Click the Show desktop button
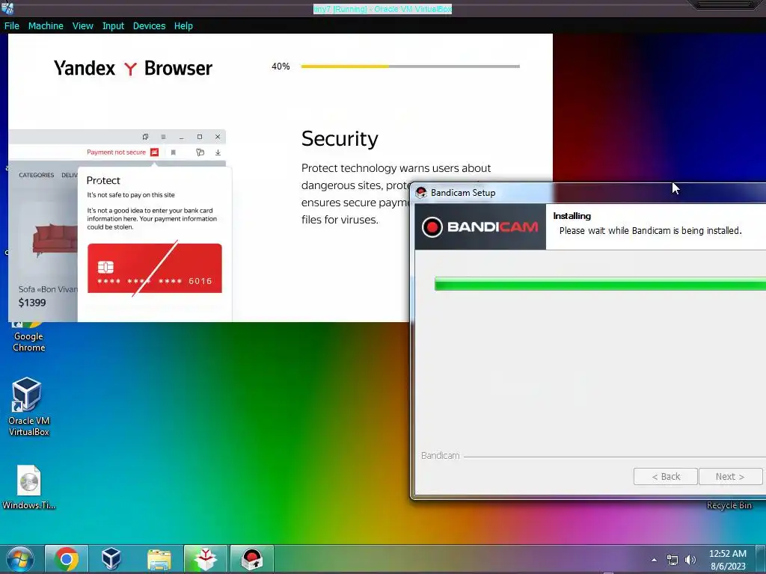The width and height of the screenshot is (766, 574). [x=760, y=559]
